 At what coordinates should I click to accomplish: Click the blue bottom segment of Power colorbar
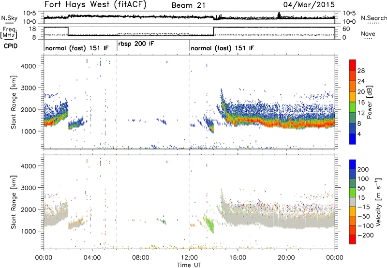point(353,139)
